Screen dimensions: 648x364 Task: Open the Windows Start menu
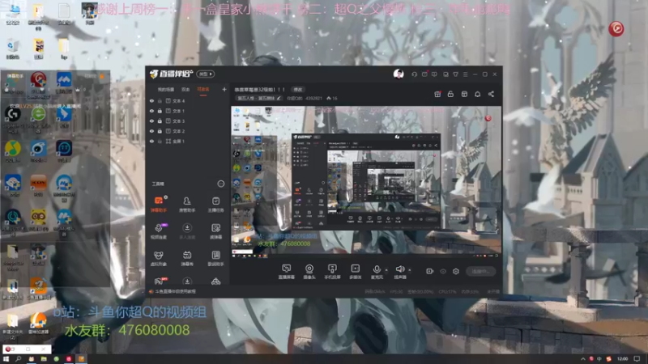click(x=6, y=358)
